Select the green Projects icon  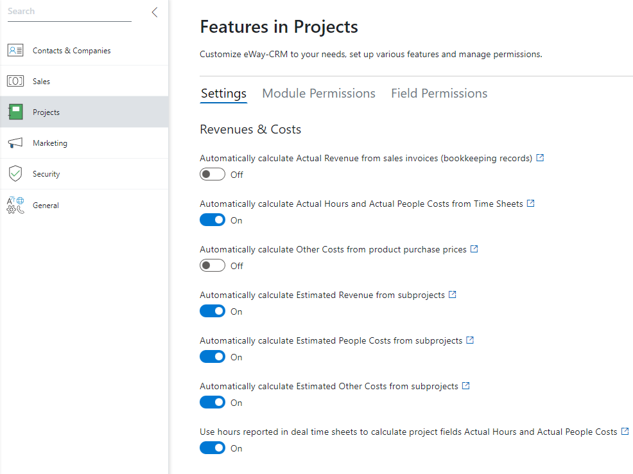tap(15, 112)
